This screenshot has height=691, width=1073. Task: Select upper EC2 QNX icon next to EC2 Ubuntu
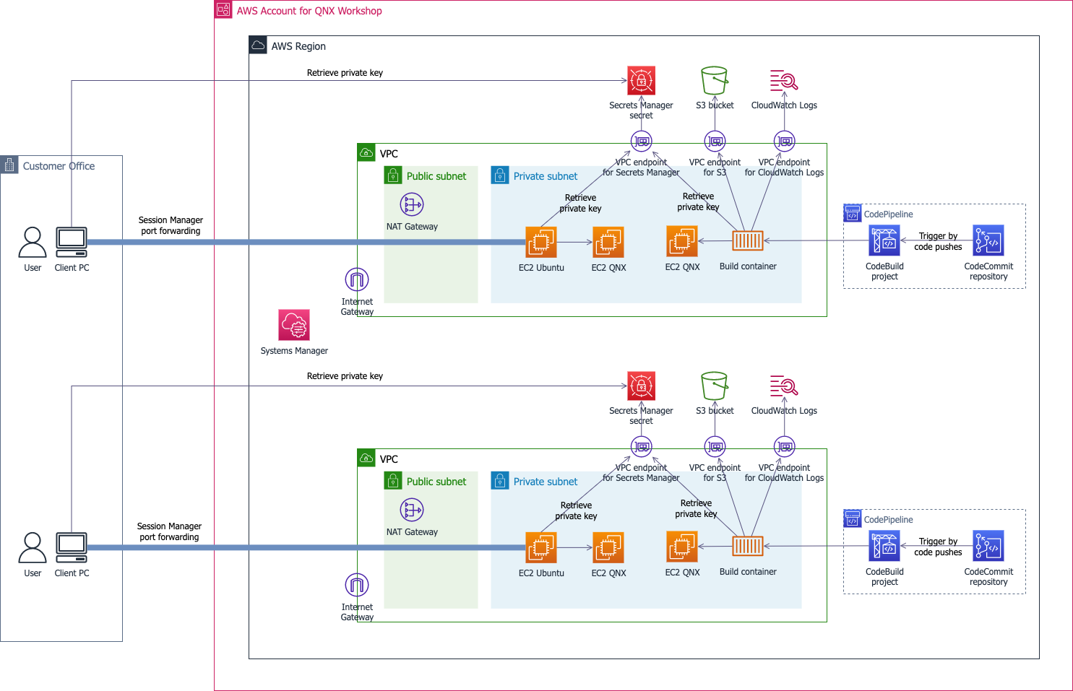608,242
